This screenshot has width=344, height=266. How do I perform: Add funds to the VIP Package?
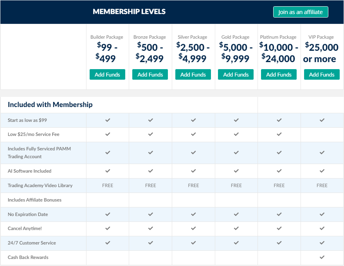[x=322, y=75]
